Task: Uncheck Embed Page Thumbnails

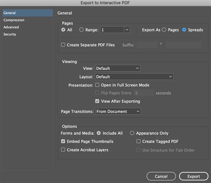Action: point(63,141)
